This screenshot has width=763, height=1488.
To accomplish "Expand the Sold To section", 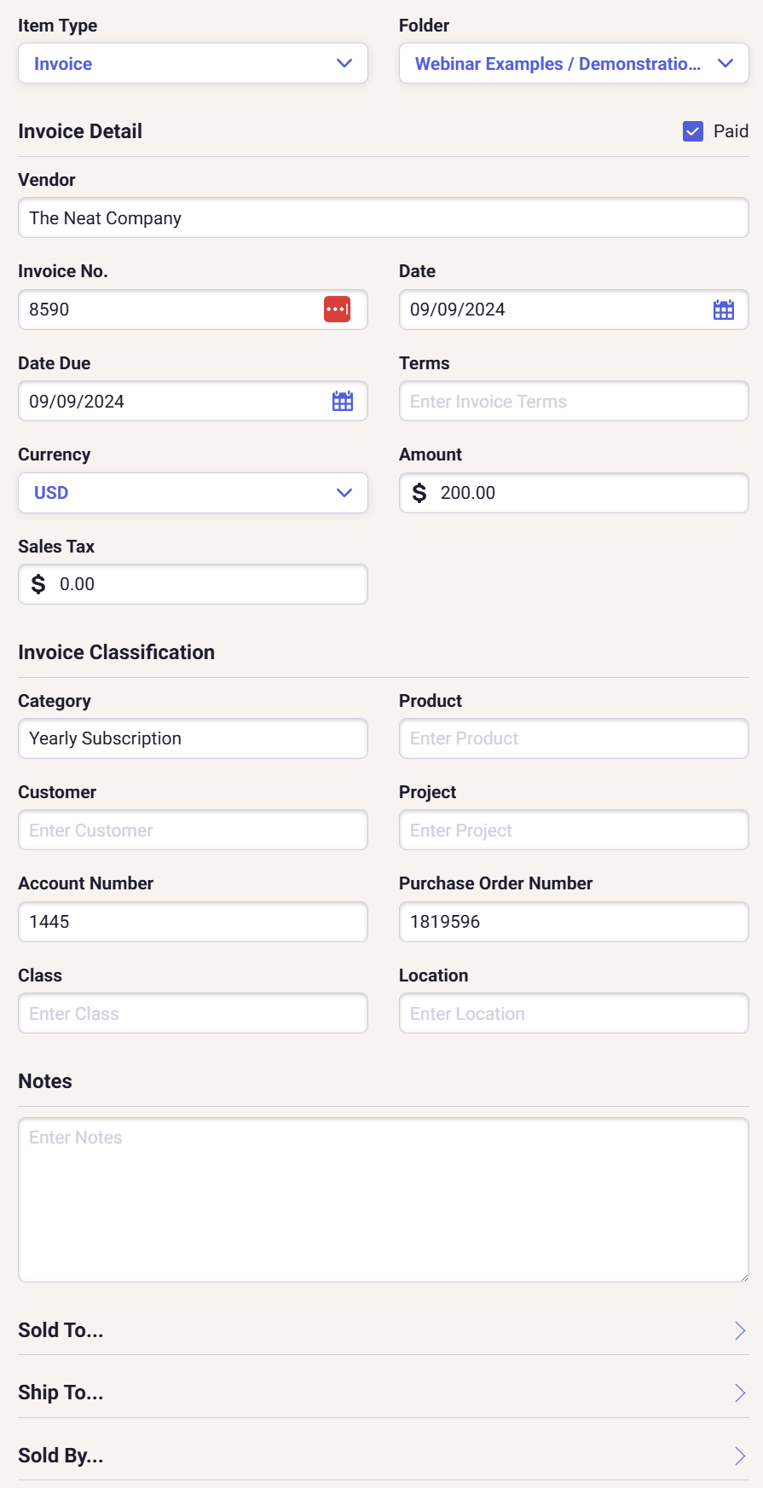I will 383,1330.
